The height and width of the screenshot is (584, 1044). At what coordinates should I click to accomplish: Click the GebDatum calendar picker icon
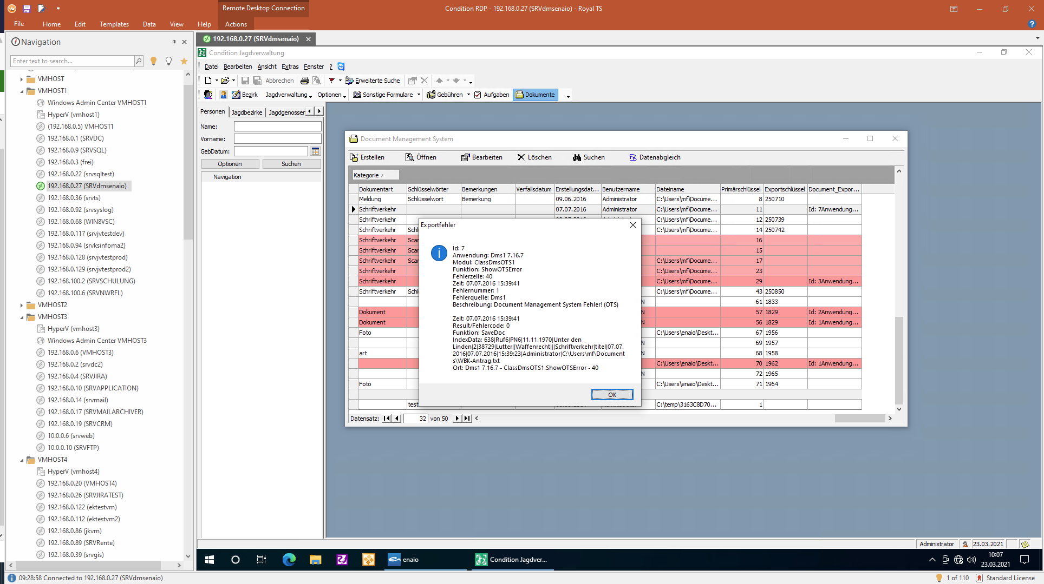click(315, 151)
